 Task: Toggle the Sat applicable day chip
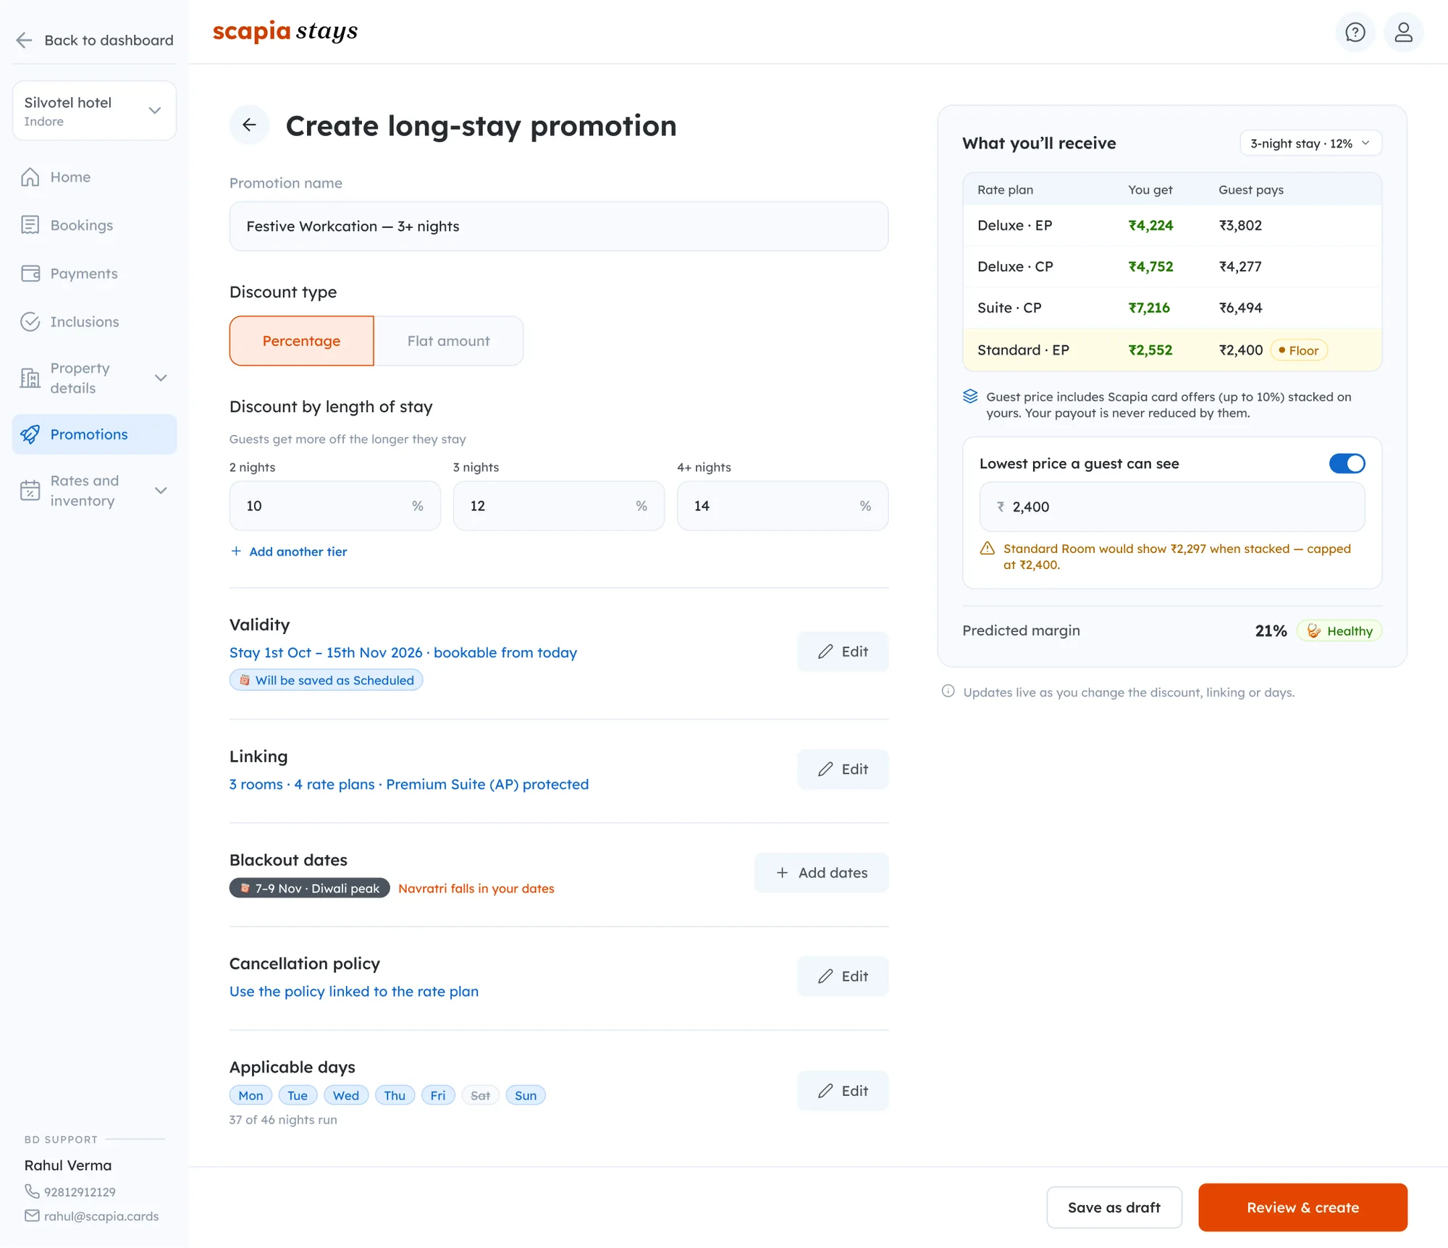pyautogui.click(x=480, y=1095)
